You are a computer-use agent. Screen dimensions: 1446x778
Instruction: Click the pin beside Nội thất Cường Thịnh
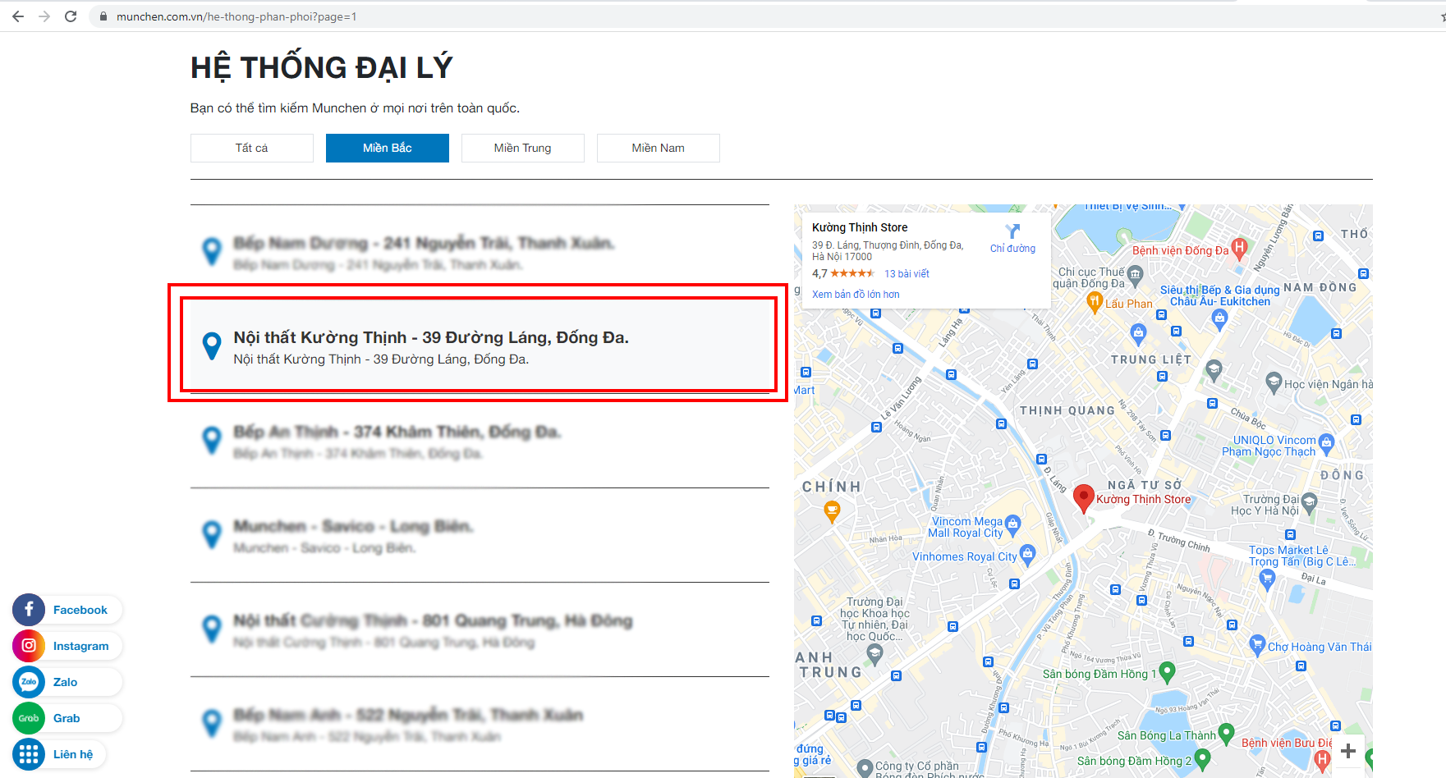pos(212,629)
